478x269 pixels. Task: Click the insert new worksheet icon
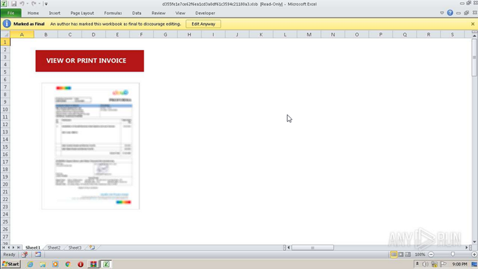92,247
